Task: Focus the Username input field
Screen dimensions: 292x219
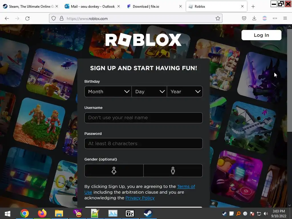Action: [x=143, y=118]
